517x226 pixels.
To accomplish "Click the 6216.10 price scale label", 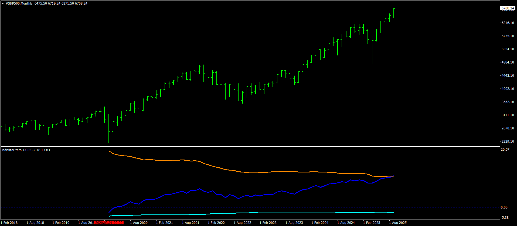I will coord(508,23).
